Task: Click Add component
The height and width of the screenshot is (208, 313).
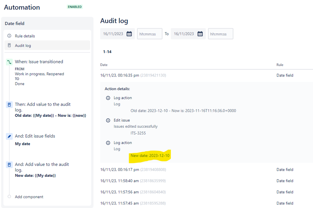Action: coord(29,197)
